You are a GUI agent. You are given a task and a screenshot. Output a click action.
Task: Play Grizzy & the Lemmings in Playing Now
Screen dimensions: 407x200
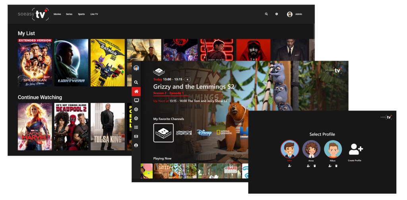[175, 171]
